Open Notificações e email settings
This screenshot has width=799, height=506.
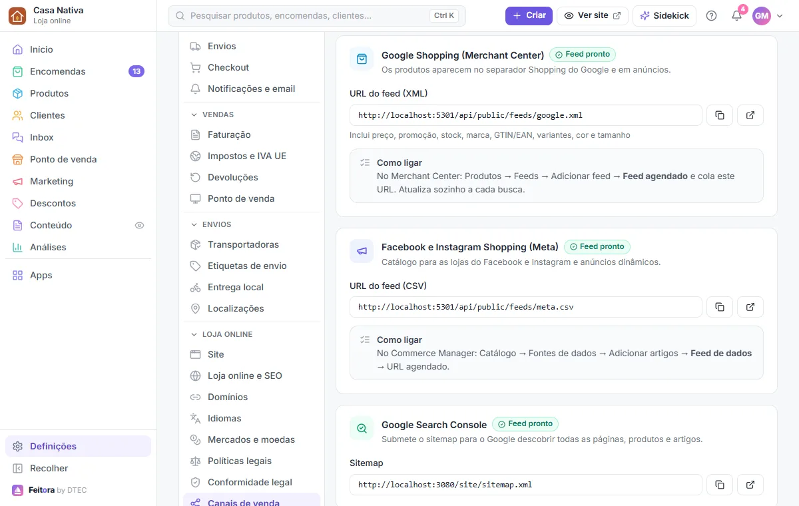pyautogui.click(x=252, y=89)
